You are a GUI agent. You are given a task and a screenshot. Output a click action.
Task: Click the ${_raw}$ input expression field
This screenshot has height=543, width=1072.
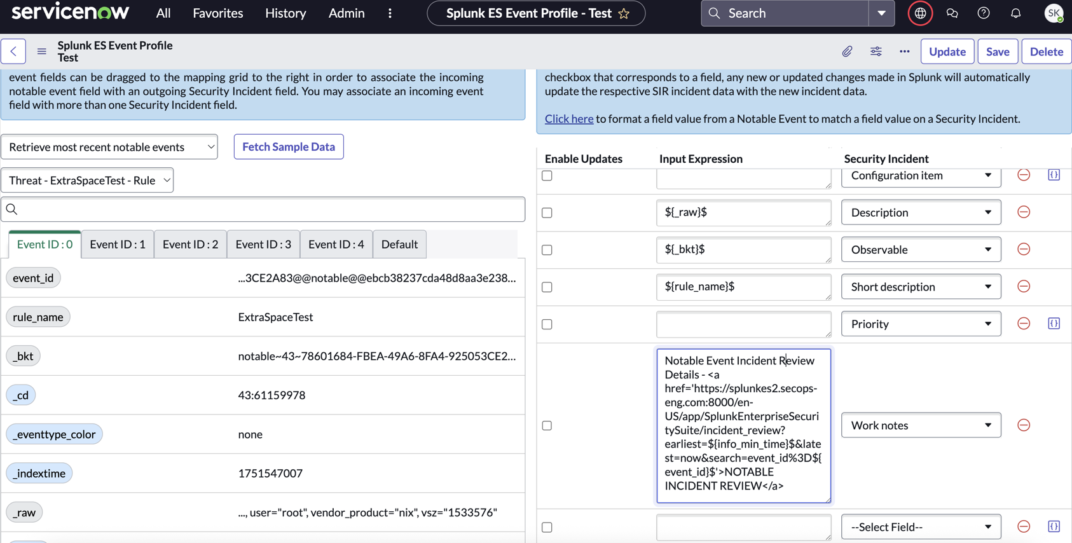[744, 213]
